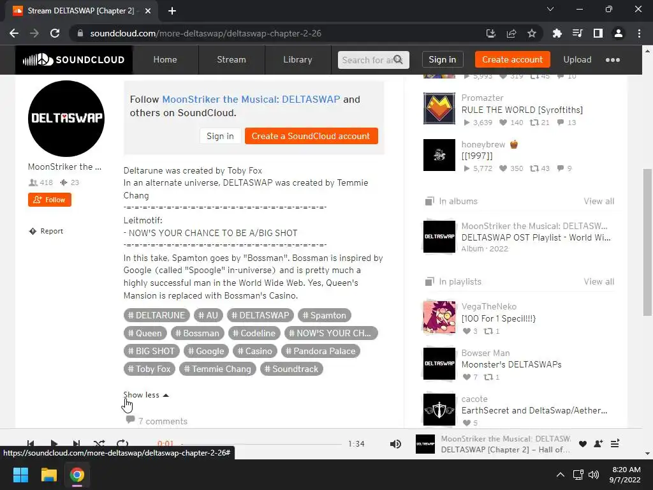Image resolution: width=653 pixels, height=490 pixels.
Task: Open the three-dot more menu in the header
Action: point(613,59)
